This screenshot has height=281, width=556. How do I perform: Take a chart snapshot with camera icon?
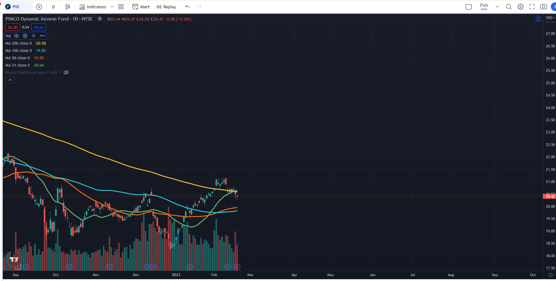click(x=544, y=7)
